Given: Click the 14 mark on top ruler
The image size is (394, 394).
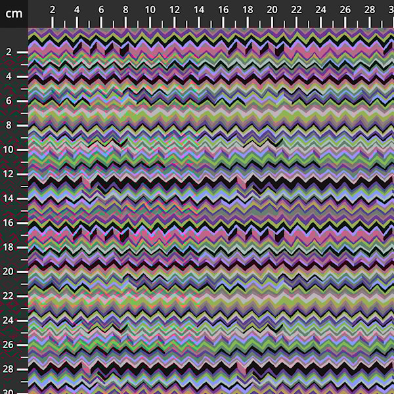Looking at the screenshot, I should [x=200, y=10].
